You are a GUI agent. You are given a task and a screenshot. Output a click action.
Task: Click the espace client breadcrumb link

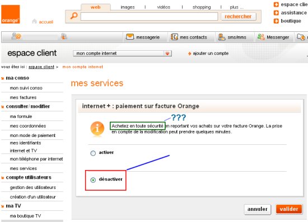point(41,67)
